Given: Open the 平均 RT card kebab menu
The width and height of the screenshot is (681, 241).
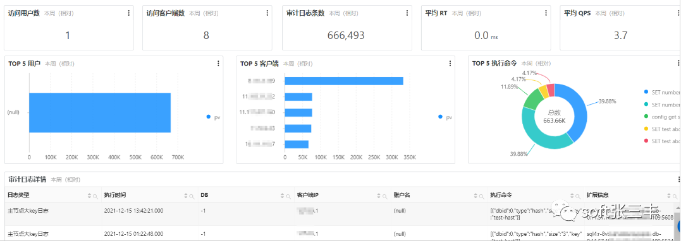Looking at the screenshot, I should click(546, 13).
